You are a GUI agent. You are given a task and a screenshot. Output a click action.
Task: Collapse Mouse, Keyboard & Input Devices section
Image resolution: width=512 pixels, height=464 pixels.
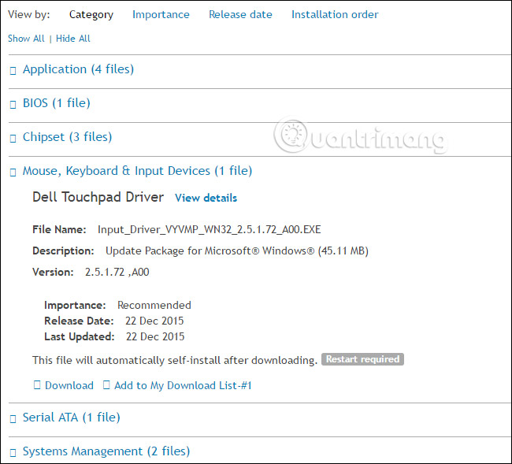pyautogui.click(x=137, y=171)
